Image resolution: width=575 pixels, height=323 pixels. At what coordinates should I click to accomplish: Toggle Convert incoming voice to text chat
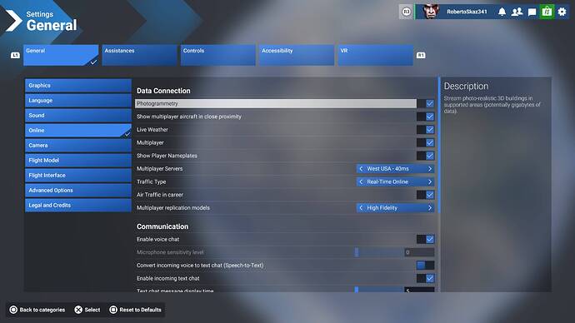click(425, 265)
